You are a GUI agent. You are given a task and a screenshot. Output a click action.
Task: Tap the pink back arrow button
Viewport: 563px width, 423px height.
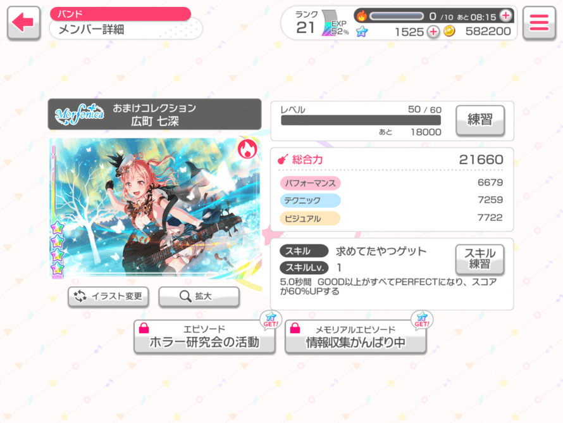pyautogui.click(x=23, y=23)
